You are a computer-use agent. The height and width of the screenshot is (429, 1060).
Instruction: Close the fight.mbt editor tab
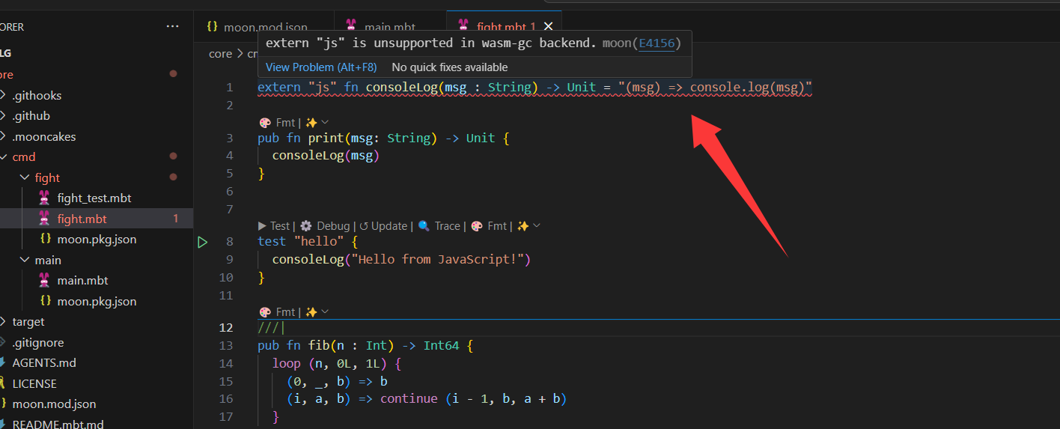click(548, 27)
